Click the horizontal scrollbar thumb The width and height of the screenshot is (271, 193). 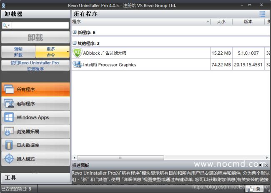click(x=120, y=157)
